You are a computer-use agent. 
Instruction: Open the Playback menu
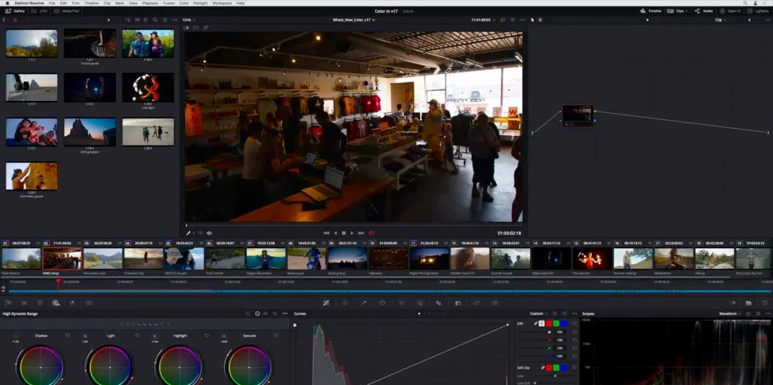click(x=150, y=3)
